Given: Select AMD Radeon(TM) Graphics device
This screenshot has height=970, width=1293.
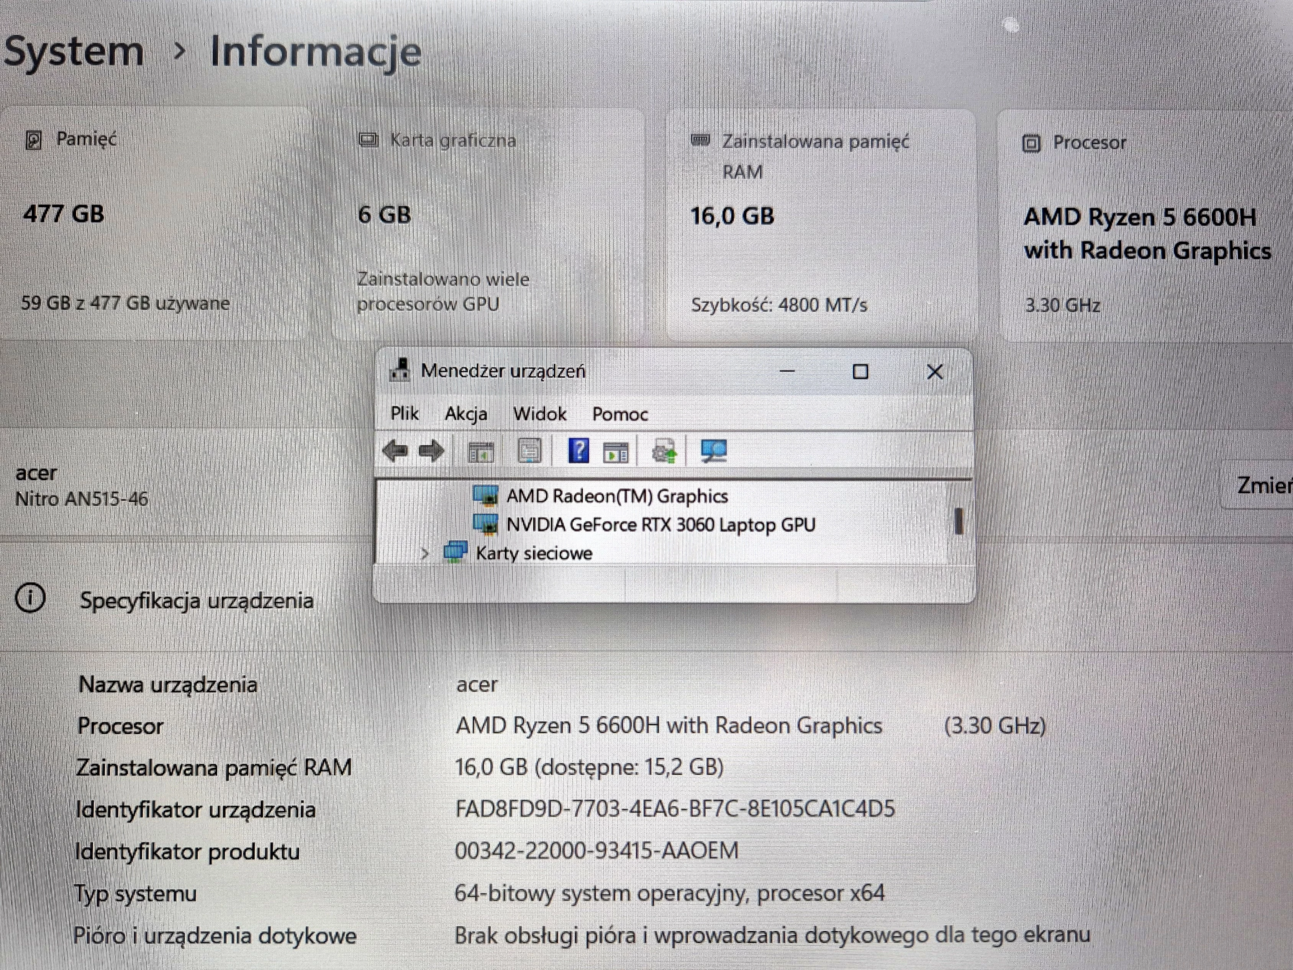Looking at the screenshot, I should [x=617, y=496].
